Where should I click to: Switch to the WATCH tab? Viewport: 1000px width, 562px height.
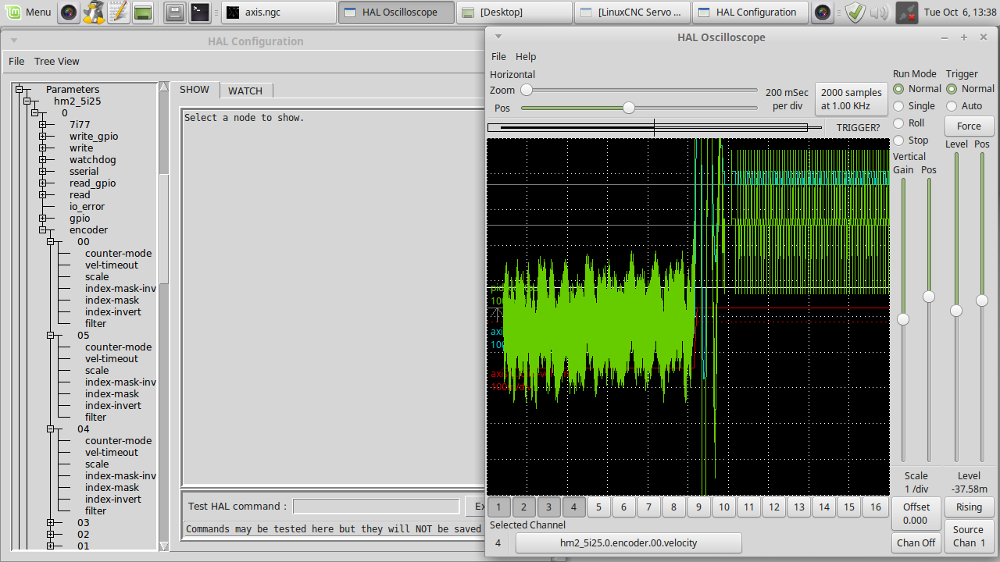pos(245,91)
